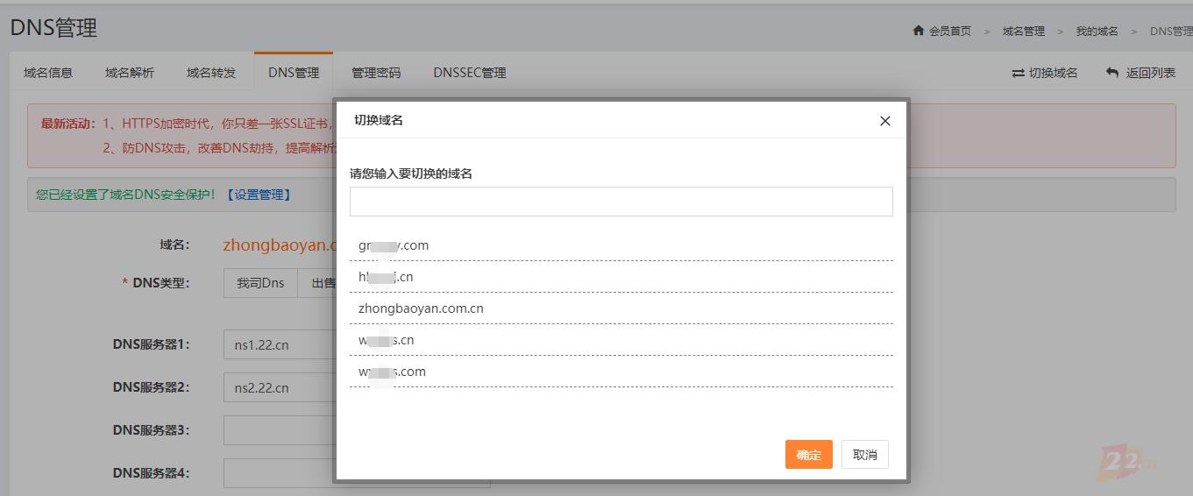Image resolution: width=1193 pixels, height=496 pixels.
Task: Click the 取消 button
Action: [865, 455]
